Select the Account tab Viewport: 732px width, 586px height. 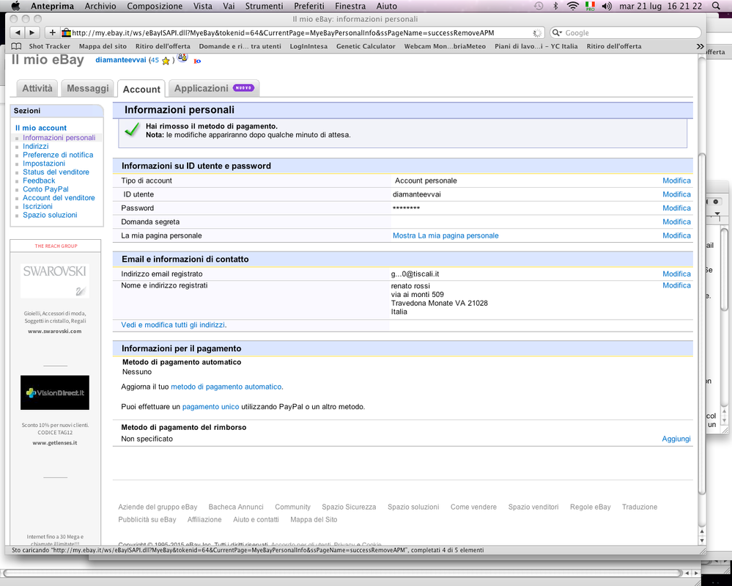[x=141, y=89]
